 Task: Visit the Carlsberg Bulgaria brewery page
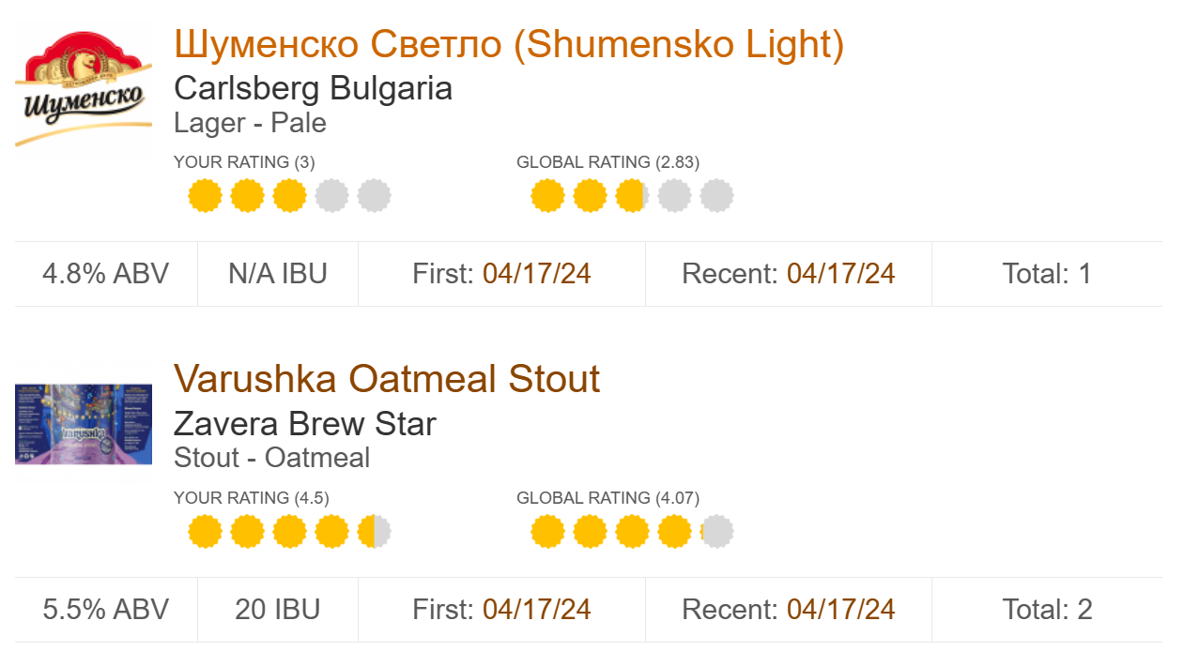click(313, 88)
